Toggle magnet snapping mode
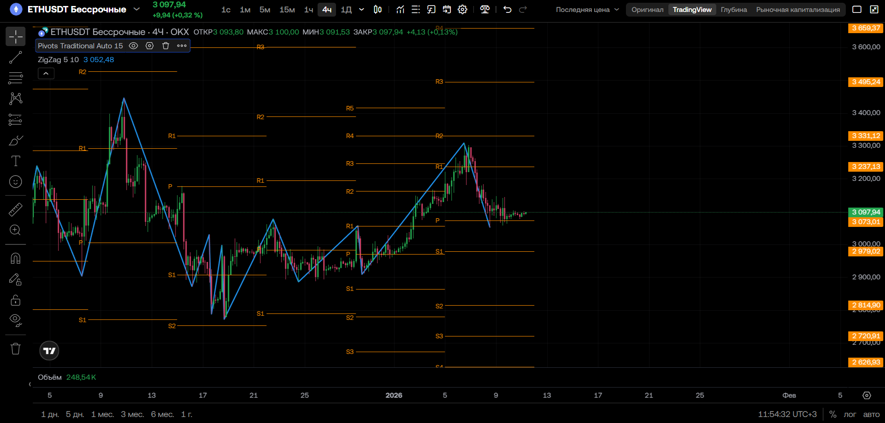Image resolution: width=885 pixels, height=423 pixels. tap(16, 258)
